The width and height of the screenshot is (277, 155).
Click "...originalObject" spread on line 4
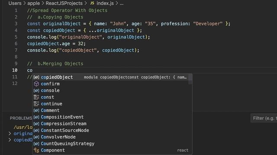pos(111,31)
